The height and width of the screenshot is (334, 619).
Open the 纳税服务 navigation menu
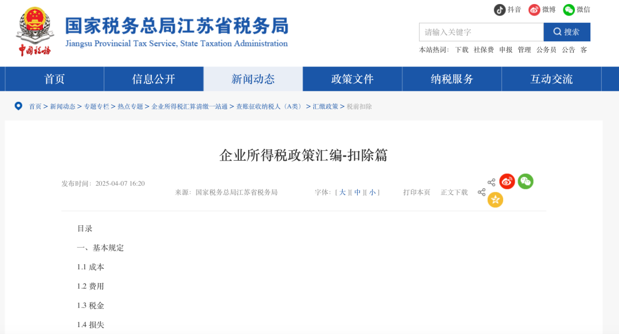coord(452,79)
